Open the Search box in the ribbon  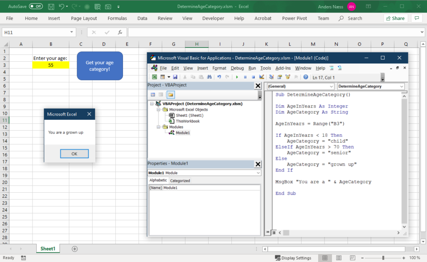[350, 18]
